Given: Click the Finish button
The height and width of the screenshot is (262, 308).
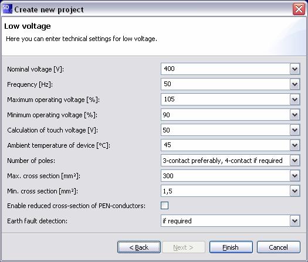Looking at the screenshot, I should (231, 247).
